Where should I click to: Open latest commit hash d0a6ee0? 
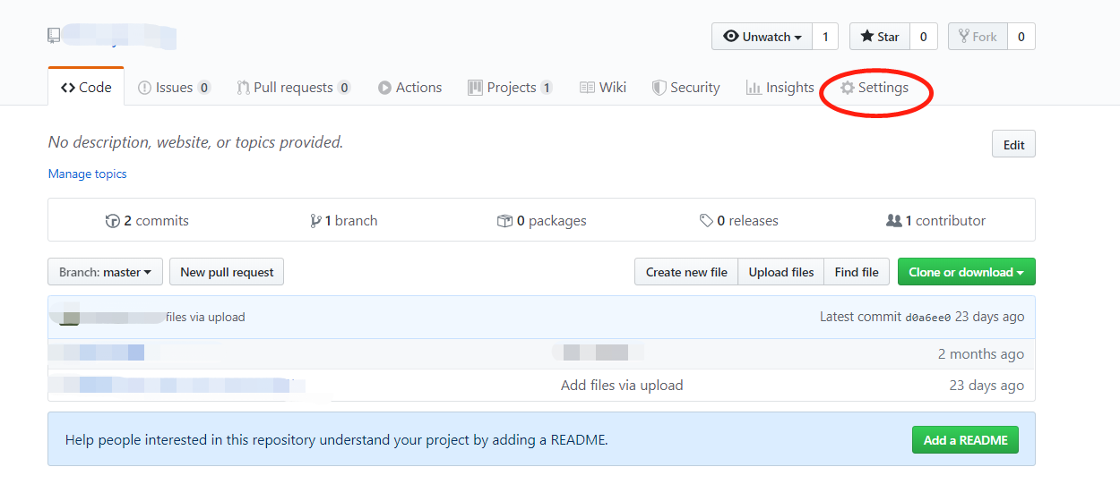[928, 318]
